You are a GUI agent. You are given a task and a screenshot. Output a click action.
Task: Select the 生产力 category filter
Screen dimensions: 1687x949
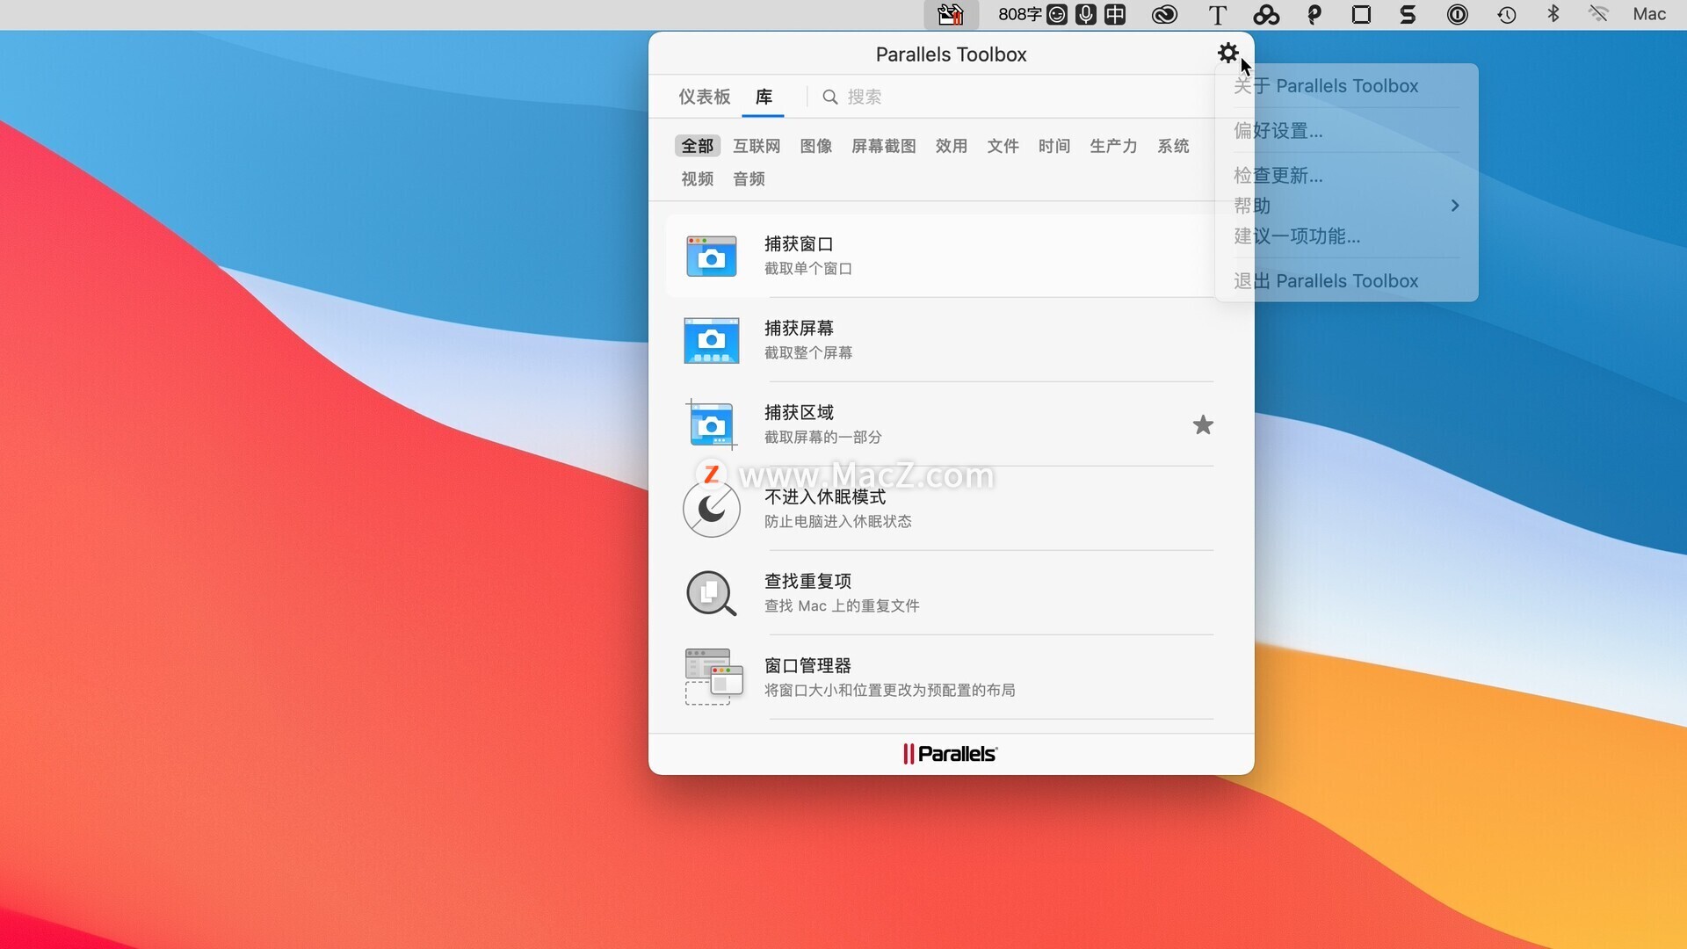[x=1113, y=146]
